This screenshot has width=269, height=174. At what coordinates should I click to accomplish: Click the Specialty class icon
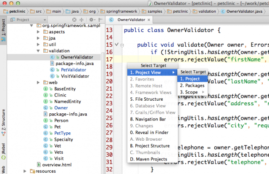[45, 139]
